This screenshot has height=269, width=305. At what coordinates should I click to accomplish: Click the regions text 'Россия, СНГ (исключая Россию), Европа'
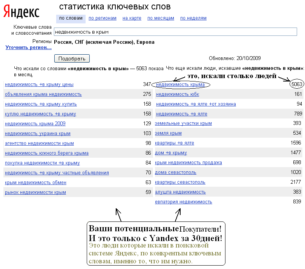104,42
